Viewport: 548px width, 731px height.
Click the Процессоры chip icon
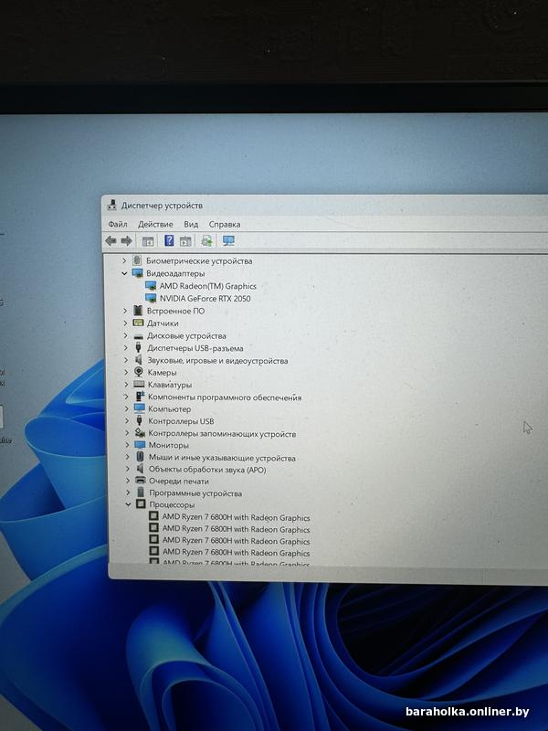pos(141,504)
